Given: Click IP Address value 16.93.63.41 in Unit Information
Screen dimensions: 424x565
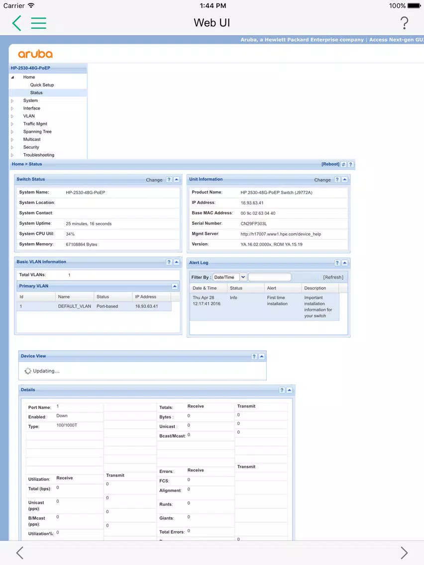Looking at the screenshot, I should (252, 203).
